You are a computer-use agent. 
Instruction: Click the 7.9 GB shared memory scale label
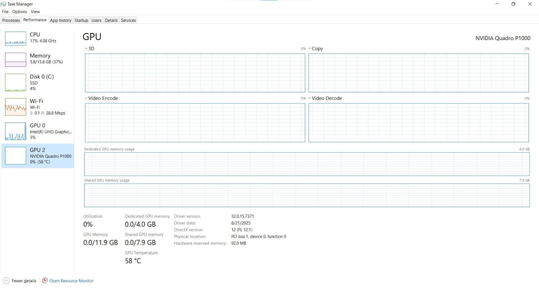pyautogui.click(x=525, y=181)
